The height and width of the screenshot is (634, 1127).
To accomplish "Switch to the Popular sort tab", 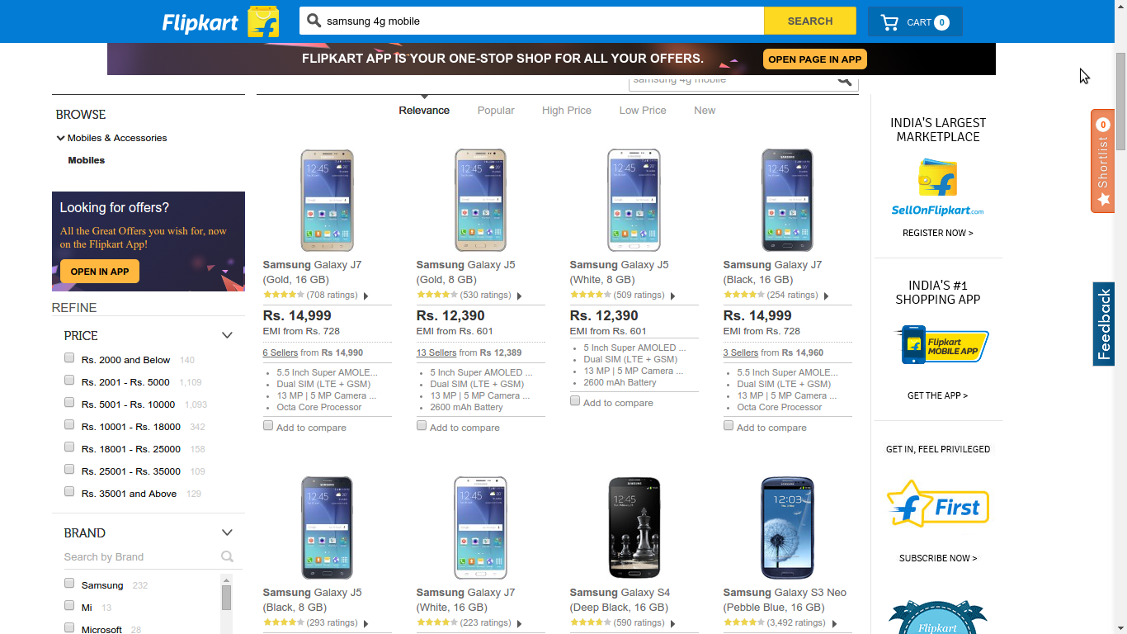I will pyautogui.click(x=496, y=111).
